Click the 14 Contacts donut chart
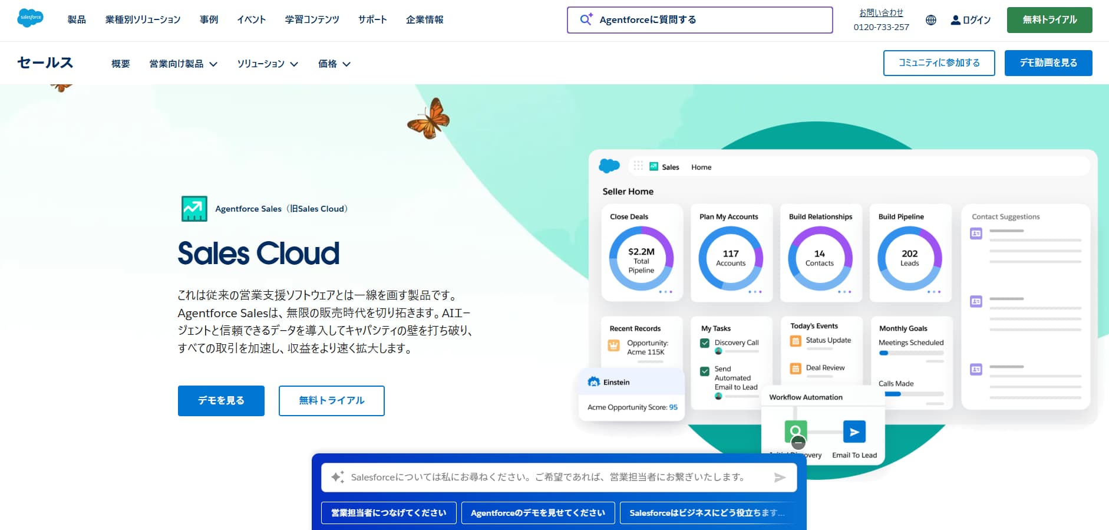The height and width of the screenshot is (530, 1109). (x=820, y=259)
